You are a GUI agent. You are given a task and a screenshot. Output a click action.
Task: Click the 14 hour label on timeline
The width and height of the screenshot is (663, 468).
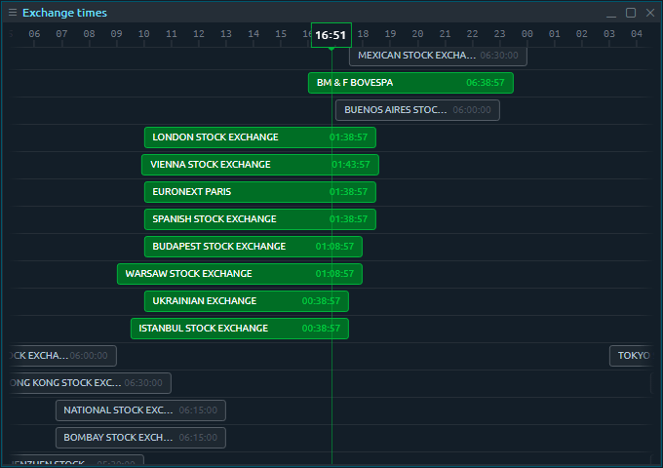click(x=253, y=34)
